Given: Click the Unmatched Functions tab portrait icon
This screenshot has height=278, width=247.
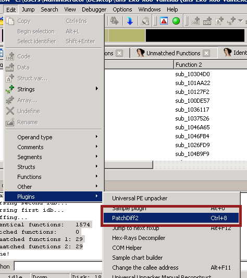Looking at the screenshot, I should point(140,53).
